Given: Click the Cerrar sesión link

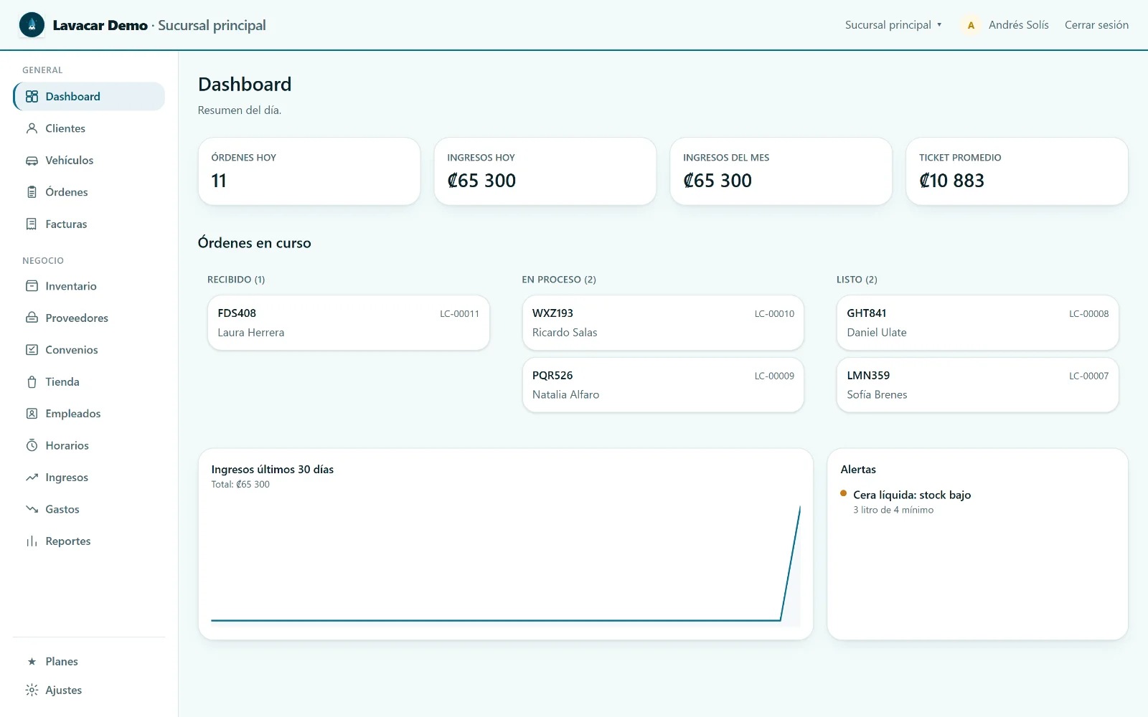Looking at the screenshot, I should pos(1096,25).
